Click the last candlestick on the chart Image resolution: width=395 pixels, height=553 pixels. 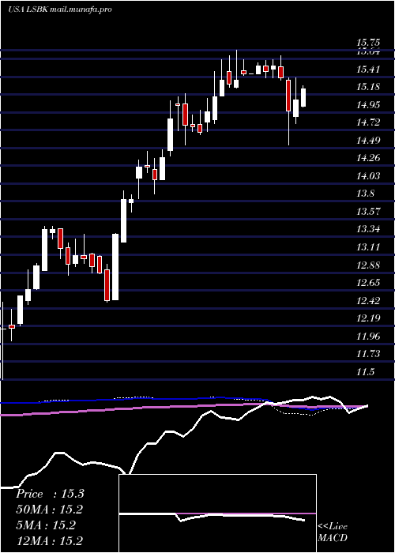[x=303, y=97]
